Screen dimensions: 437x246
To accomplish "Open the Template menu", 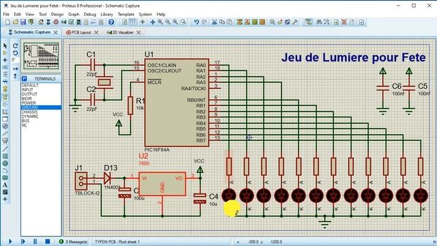I will 126,14.
